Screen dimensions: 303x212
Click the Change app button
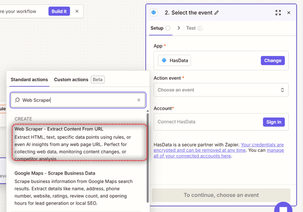[273, 61]
